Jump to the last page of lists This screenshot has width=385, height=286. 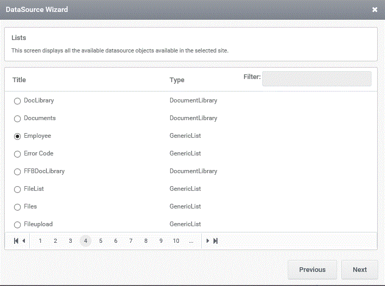click(215, 241)
